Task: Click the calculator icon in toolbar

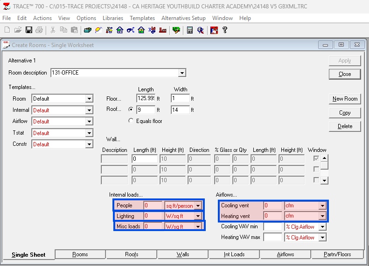Action: click(190, 30)
